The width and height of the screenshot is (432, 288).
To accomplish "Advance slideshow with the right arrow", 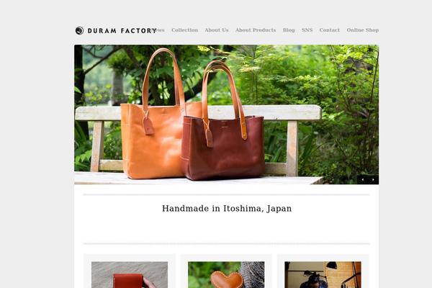I will (x=373, y=180).
